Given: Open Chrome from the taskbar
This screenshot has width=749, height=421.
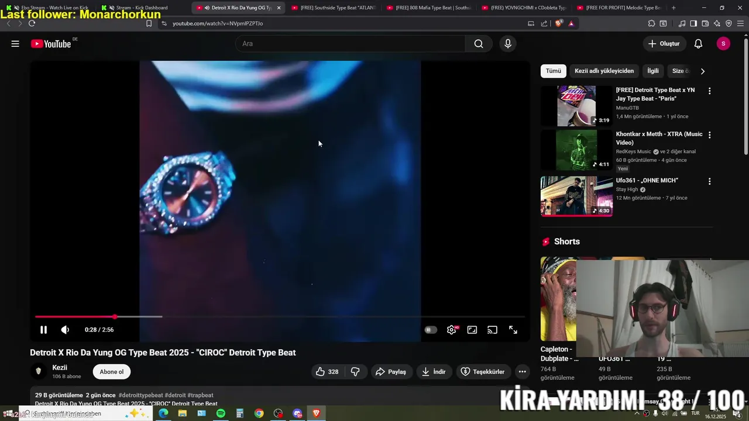Looking at the screenshot, I should click(259, 413).
